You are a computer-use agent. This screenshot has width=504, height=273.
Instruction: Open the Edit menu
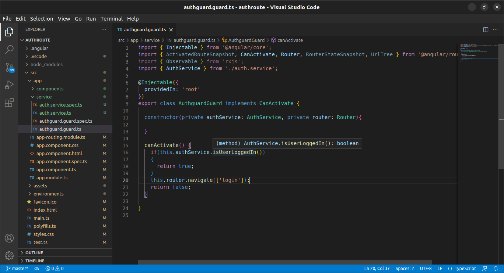tap(21, 19)
